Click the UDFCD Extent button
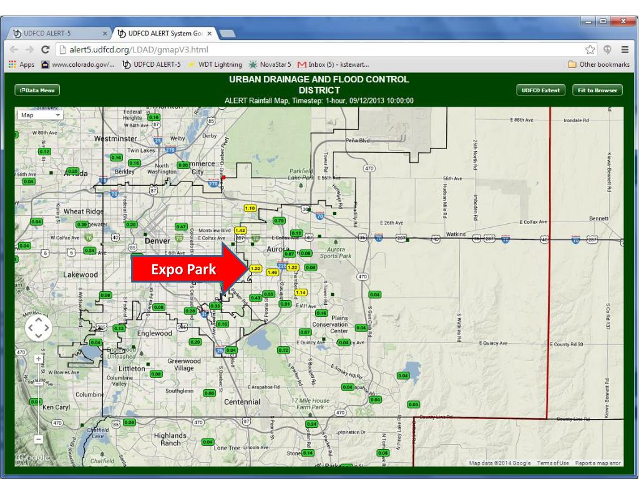 (x=540, y=90)
